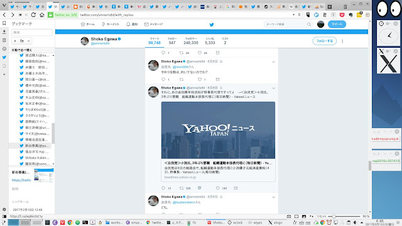Toggle image loading in the status bar

304,216
